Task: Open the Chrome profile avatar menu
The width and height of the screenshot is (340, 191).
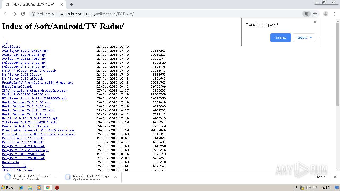Action: [x=325, y=14]
